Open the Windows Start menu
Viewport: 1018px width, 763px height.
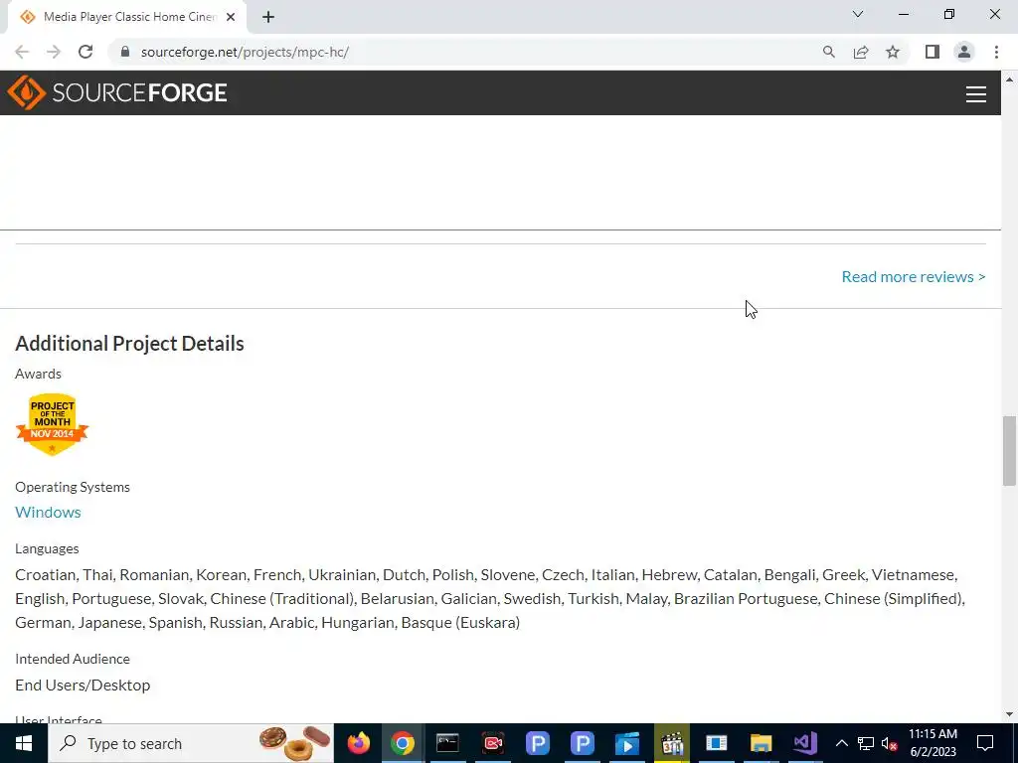click(24, 743)
